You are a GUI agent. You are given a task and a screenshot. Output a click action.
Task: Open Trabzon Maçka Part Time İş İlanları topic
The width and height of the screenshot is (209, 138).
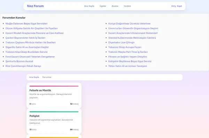128,52
